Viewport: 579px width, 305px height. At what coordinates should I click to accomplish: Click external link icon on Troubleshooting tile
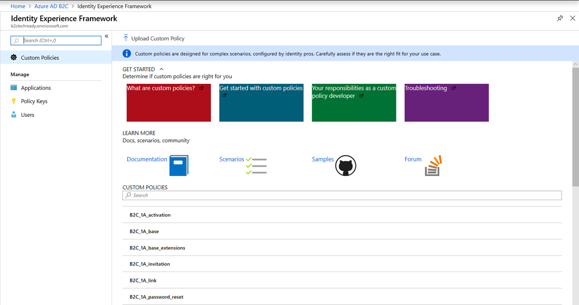453,88
